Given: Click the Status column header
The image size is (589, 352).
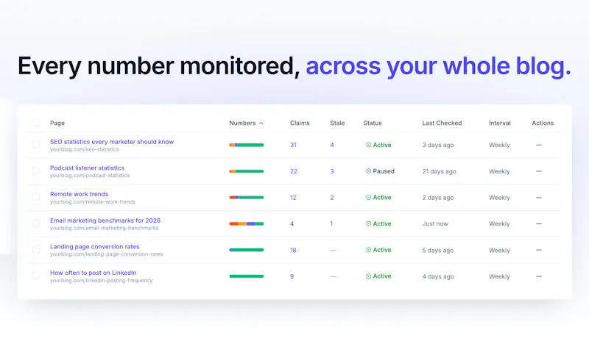Looking at the screenshot, I should (373, 123).
